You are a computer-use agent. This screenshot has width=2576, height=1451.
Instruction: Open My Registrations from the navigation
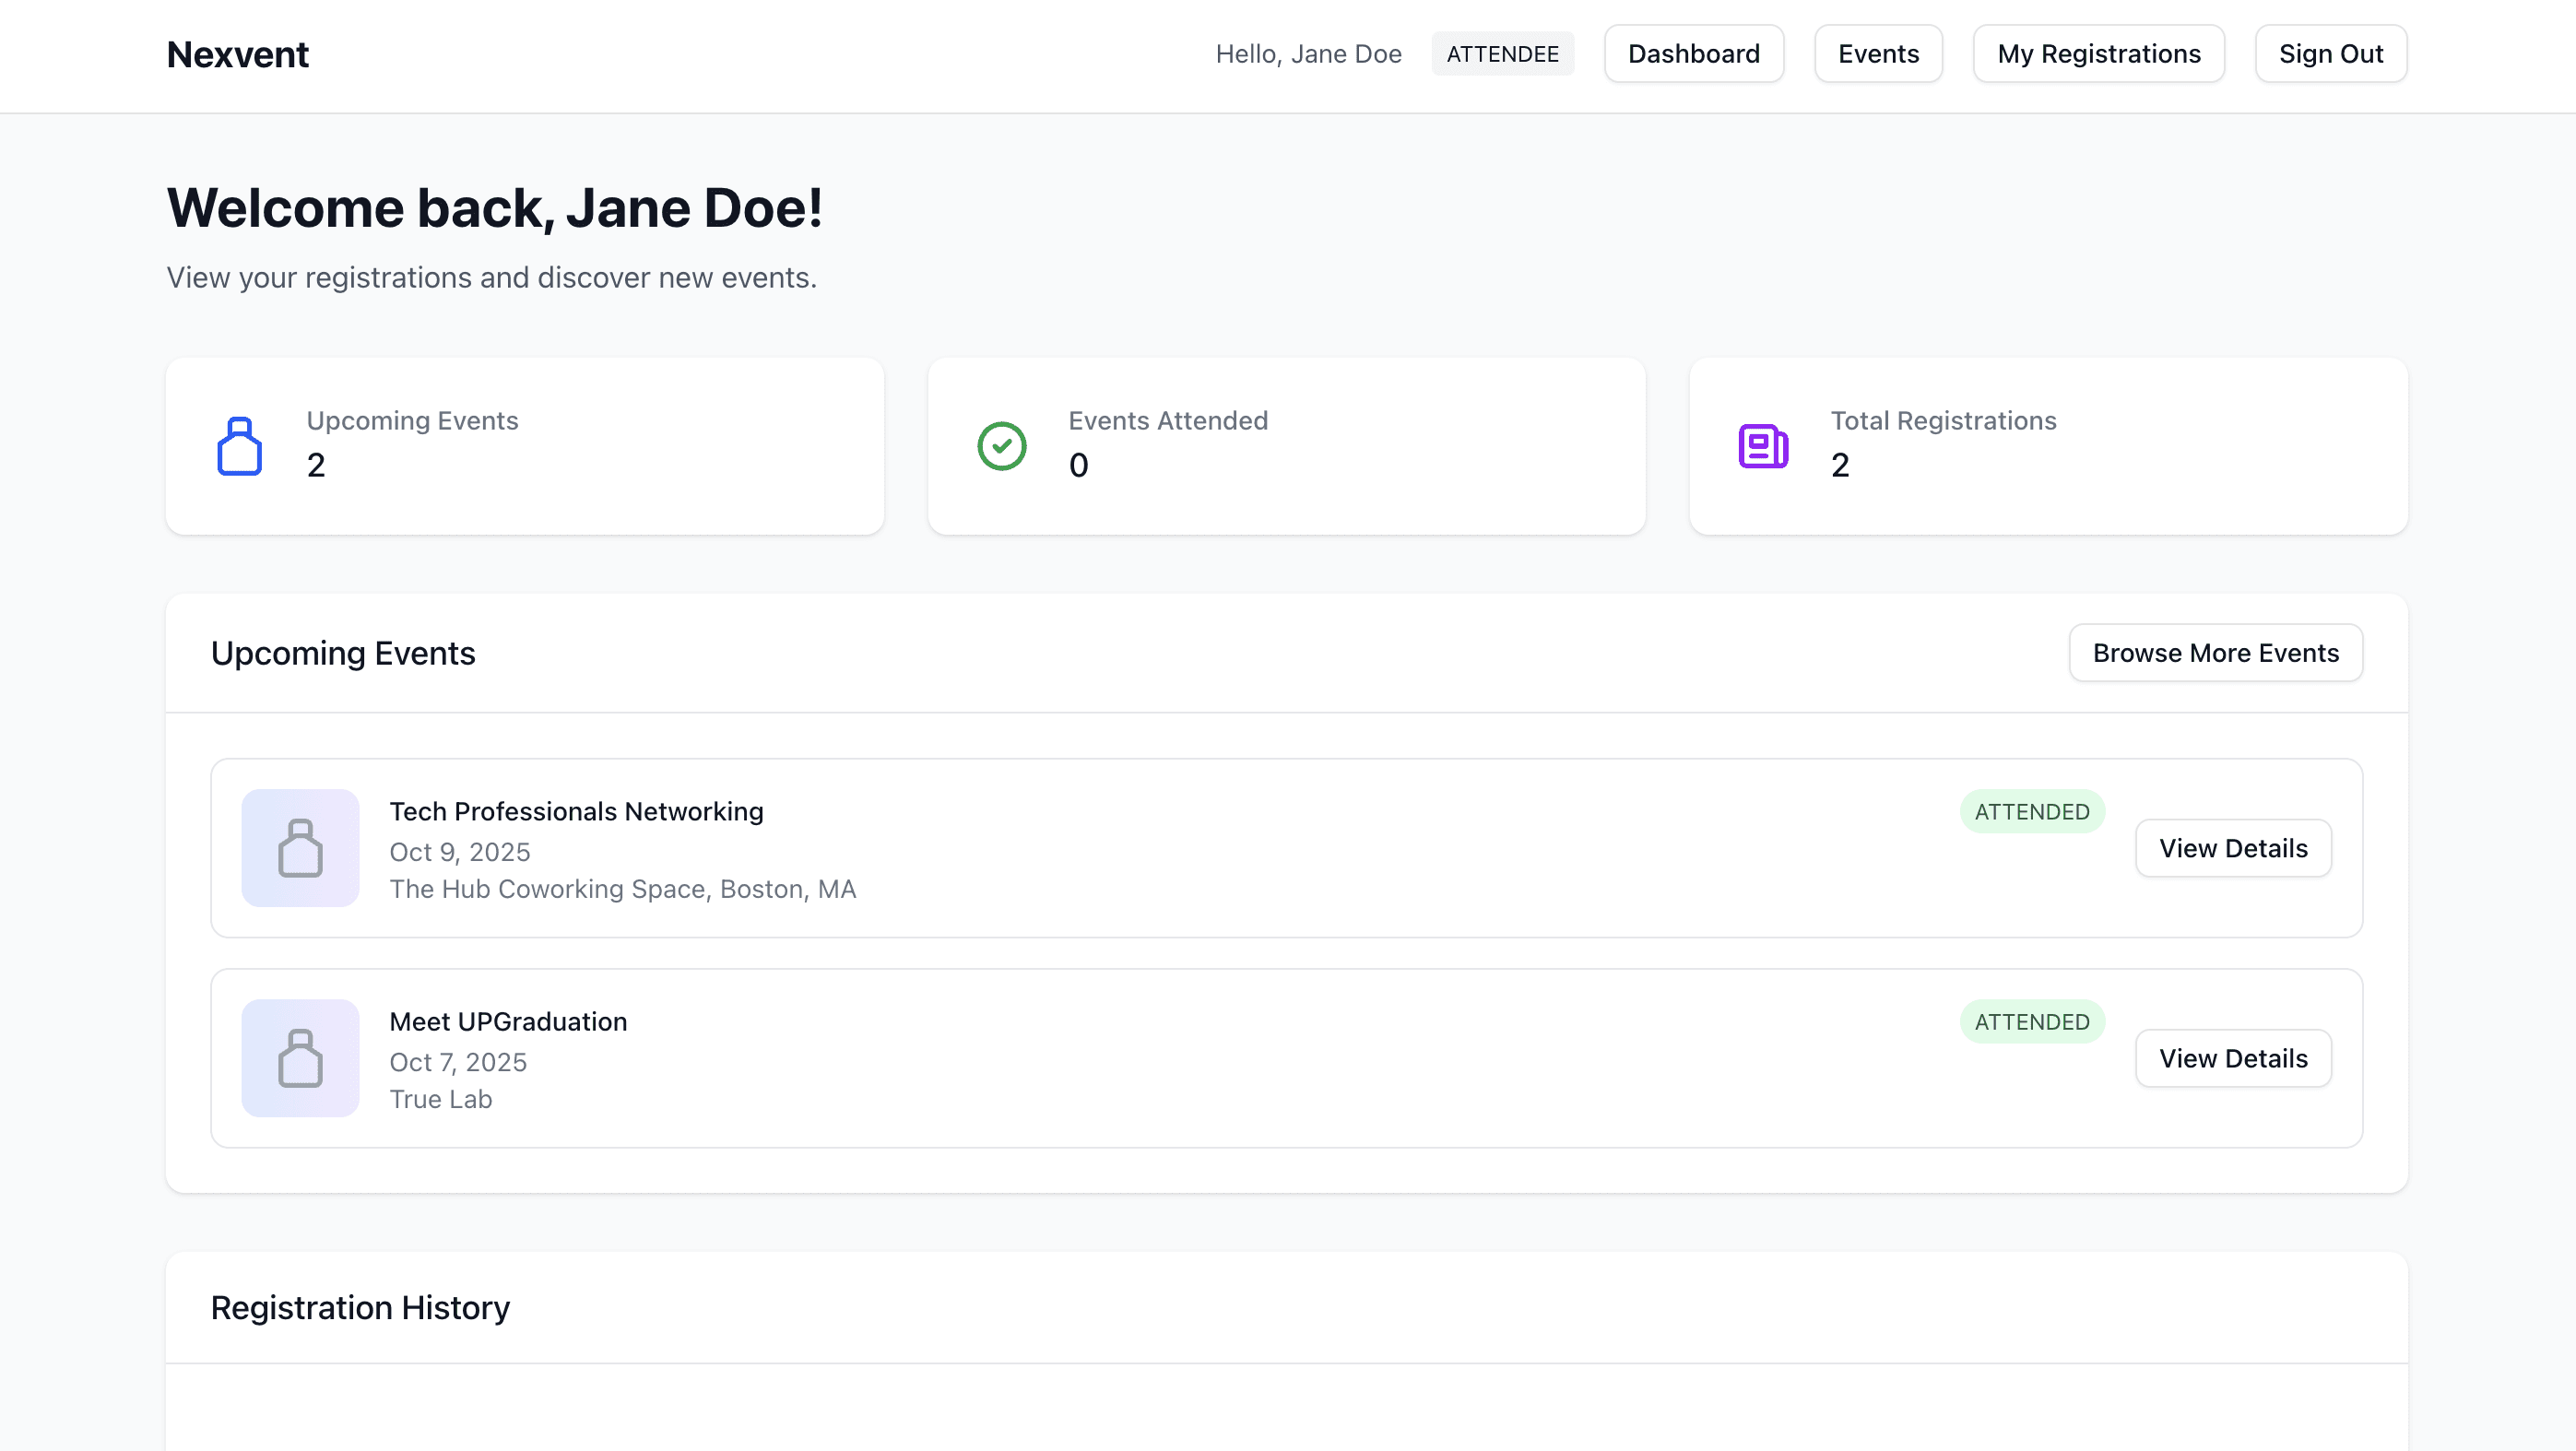[x=2098, y=54]
